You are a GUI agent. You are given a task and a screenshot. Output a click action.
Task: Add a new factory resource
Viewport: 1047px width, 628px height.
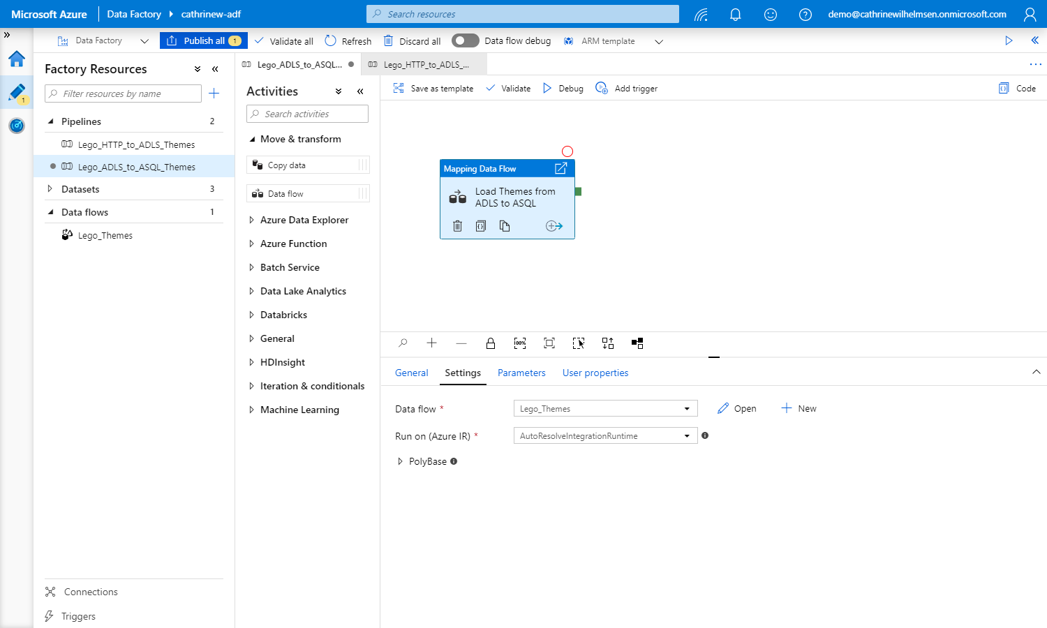[x=214, y=94]
